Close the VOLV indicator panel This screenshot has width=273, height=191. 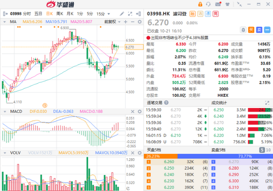(x=133, y=153)
